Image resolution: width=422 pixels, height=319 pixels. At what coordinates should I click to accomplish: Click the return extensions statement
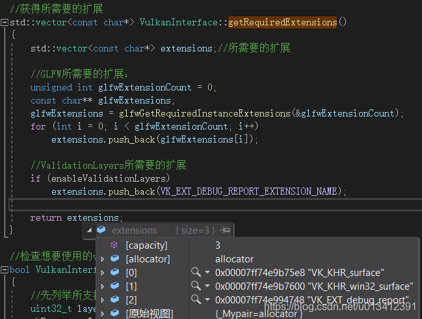(x=76, y=217)
